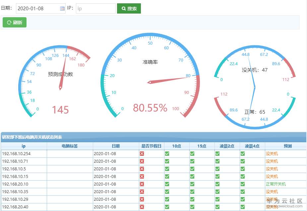Select the 192.168.10.15 IP cell
This screenshot has height=211, width=307.
pyautogui.click(x=24, y=176)
